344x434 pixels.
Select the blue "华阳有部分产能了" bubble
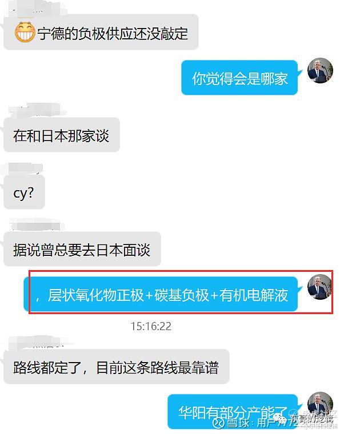(233, 412)
